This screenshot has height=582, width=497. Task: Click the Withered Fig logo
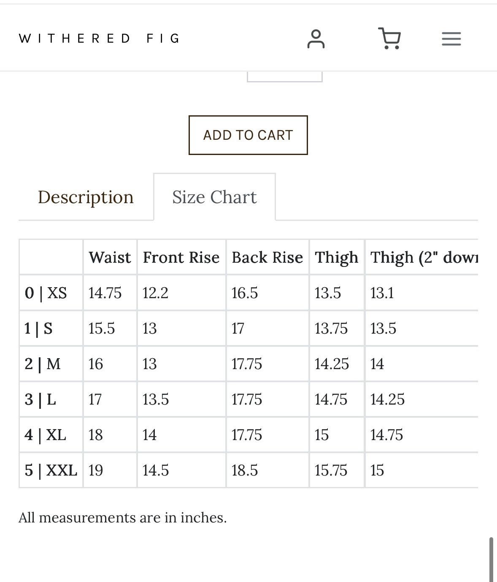click(x=100, y=38)
